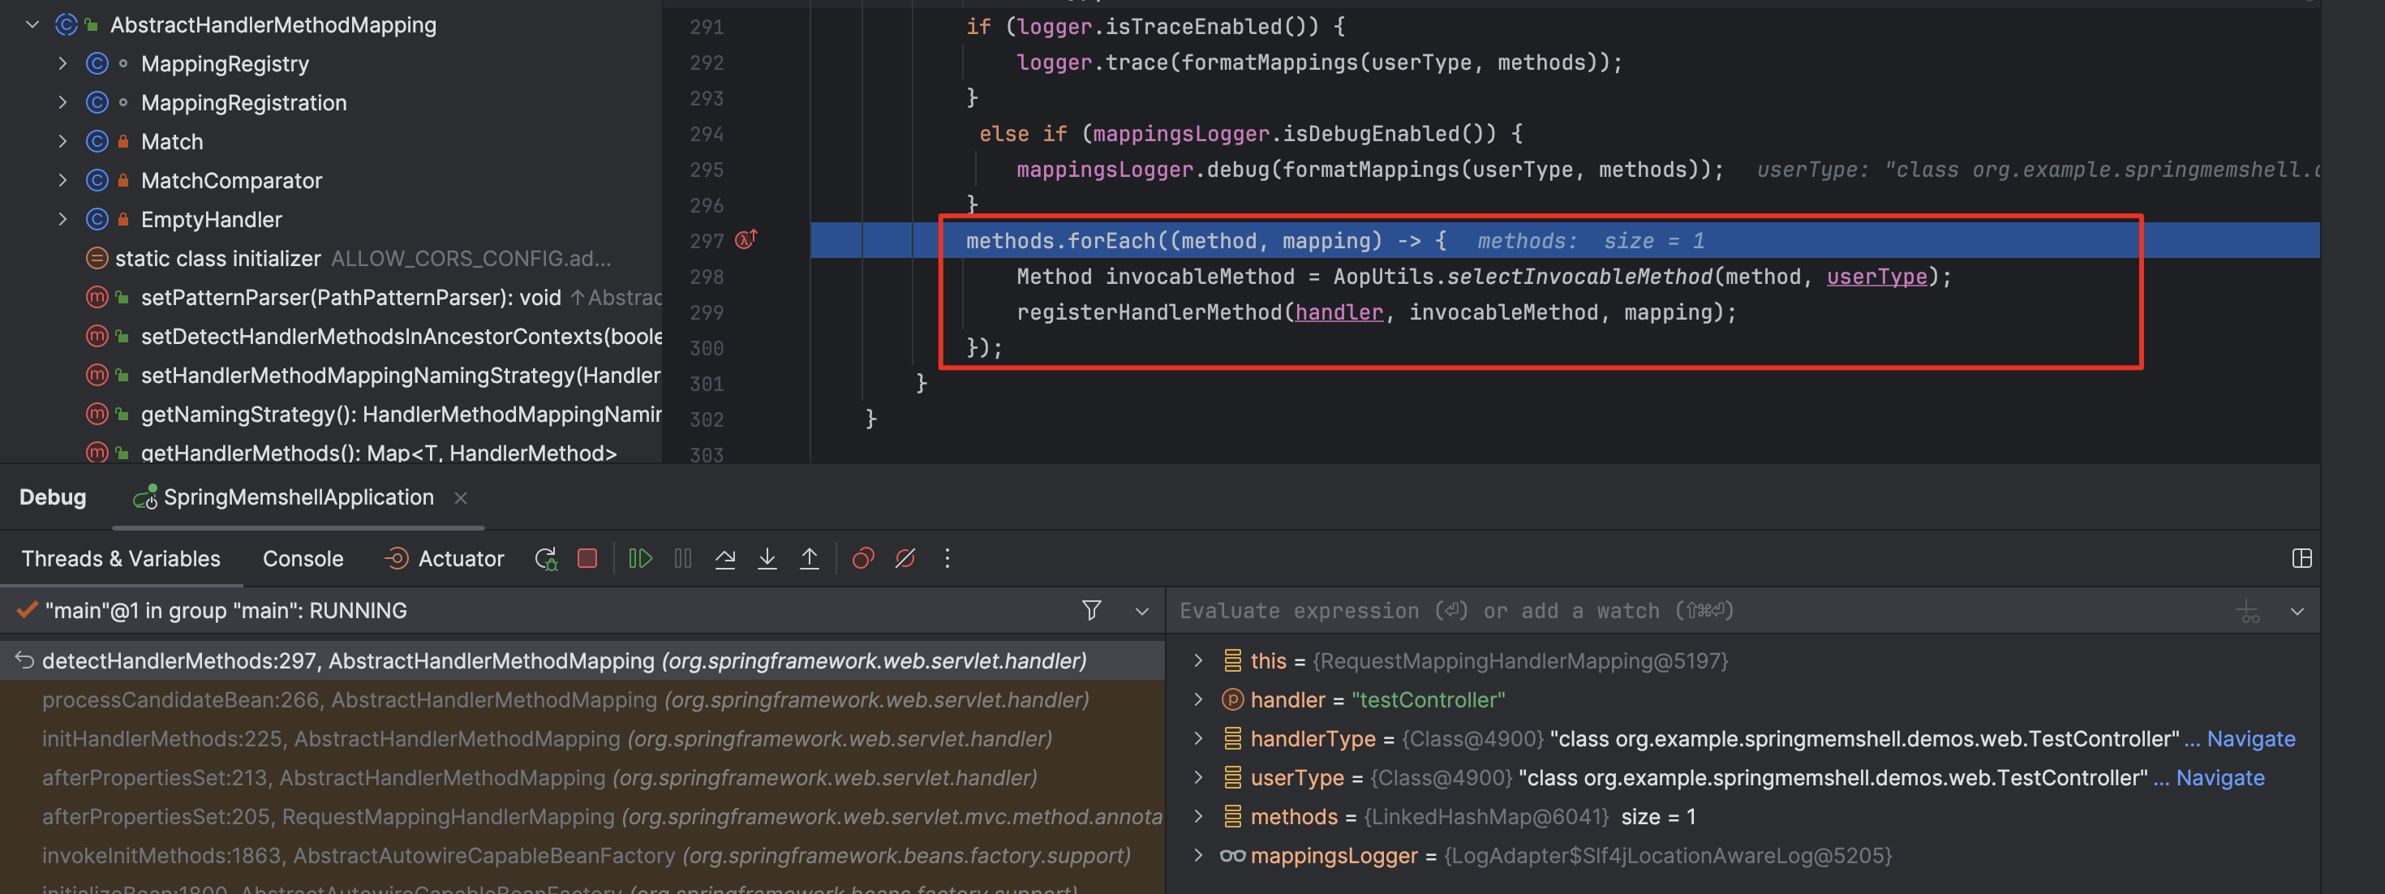Click the Navigate link for userType

click(2220, 777)
